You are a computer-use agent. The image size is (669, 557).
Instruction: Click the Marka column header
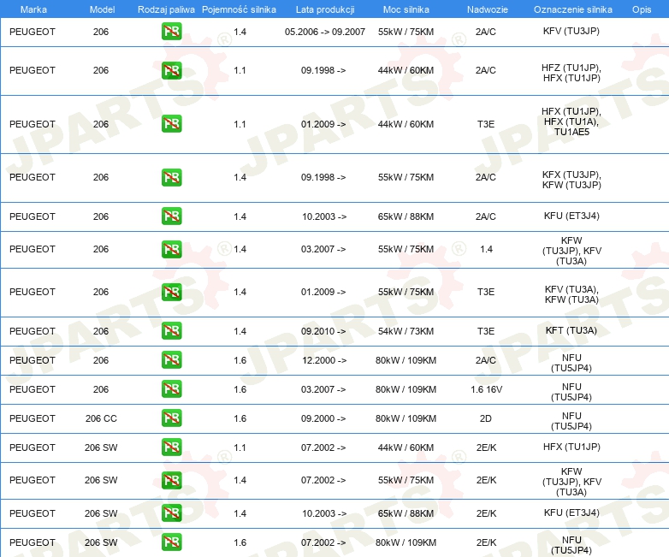(x=33, y=9)
